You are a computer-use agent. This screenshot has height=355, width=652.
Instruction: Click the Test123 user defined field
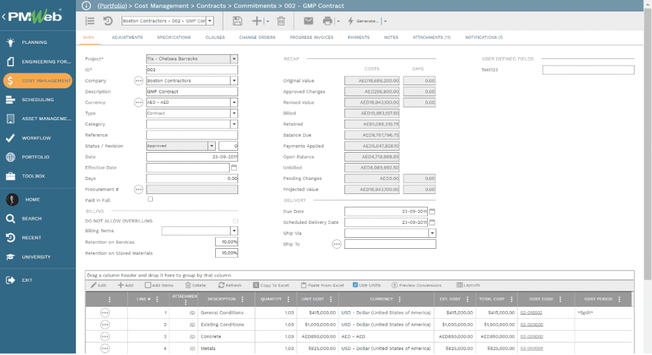point(588,70)
